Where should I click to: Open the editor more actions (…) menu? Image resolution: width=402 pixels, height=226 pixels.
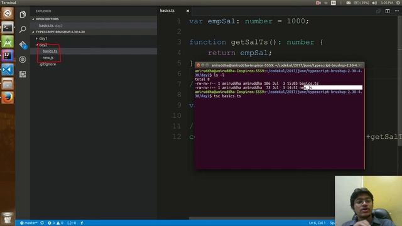(x=397, y=11)
